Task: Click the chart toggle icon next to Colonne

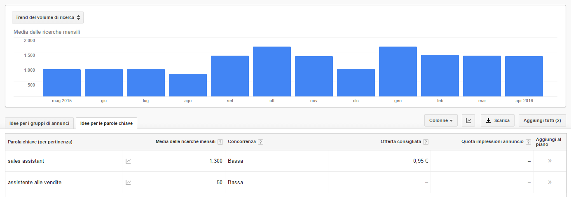Action: tap(468, 120)
